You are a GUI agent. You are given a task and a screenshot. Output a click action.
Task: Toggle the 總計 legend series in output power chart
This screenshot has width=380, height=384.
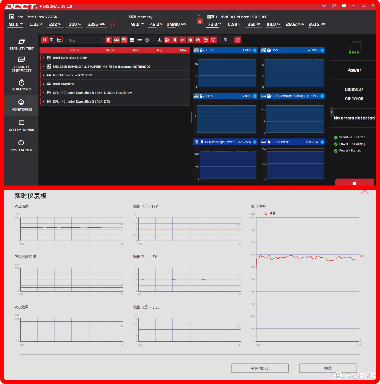tap(270, 213)
